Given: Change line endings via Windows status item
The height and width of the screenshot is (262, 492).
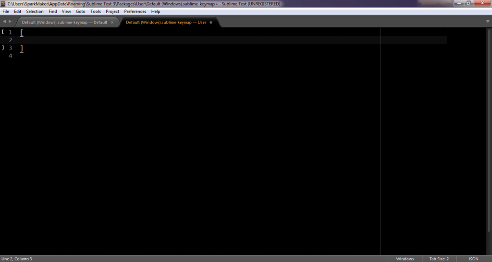Looking at the screenshot, I should (405, 259).
